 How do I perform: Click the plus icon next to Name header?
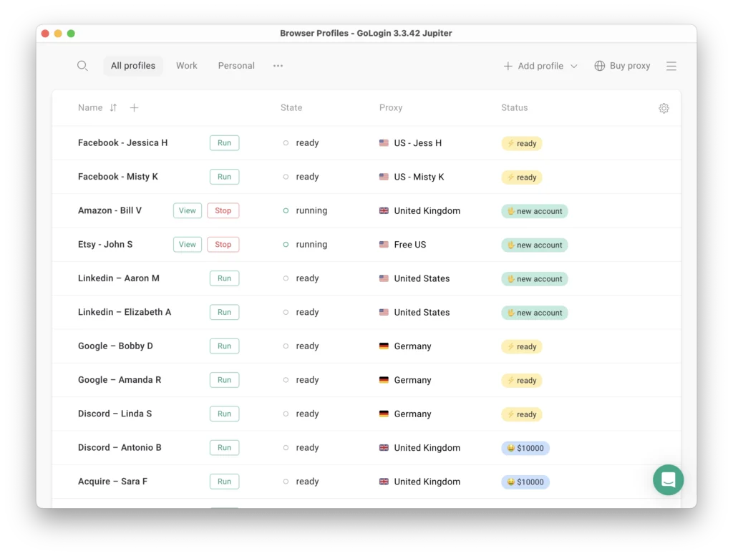point(134,107)
